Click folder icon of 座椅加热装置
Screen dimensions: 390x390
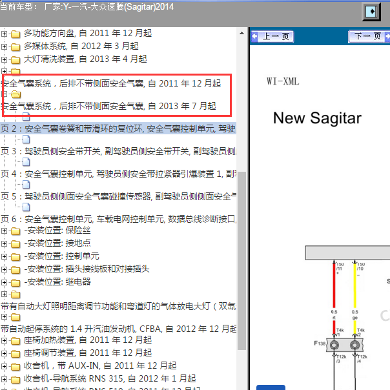tap(15, 341)
